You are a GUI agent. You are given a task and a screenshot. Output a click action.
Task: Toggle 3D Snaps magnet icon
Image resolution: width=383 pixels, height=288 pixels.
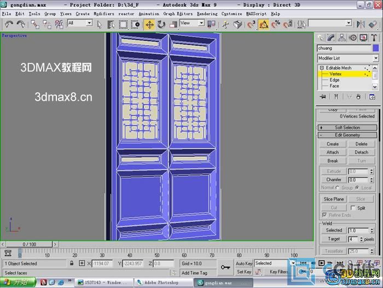click(x=251, y=24)
